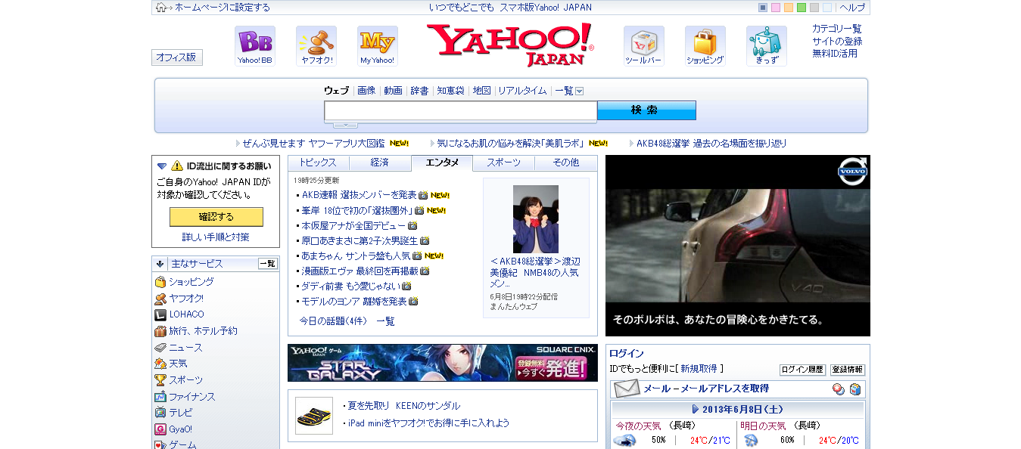Click the AKB総選挙 news photo thumbnail
Image resolution: width=1021 pixels, height=449 pixels.
tap(536, 219)
